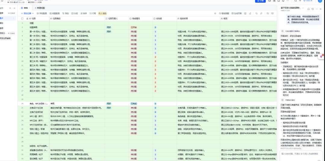The image size is (325, 161).
Task: Click the 已开始 status tag in row 2
Action: click(134, 27)
